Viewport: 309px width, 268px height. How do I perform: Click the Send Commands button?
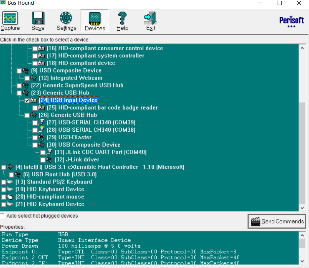(x=277, y=221)
